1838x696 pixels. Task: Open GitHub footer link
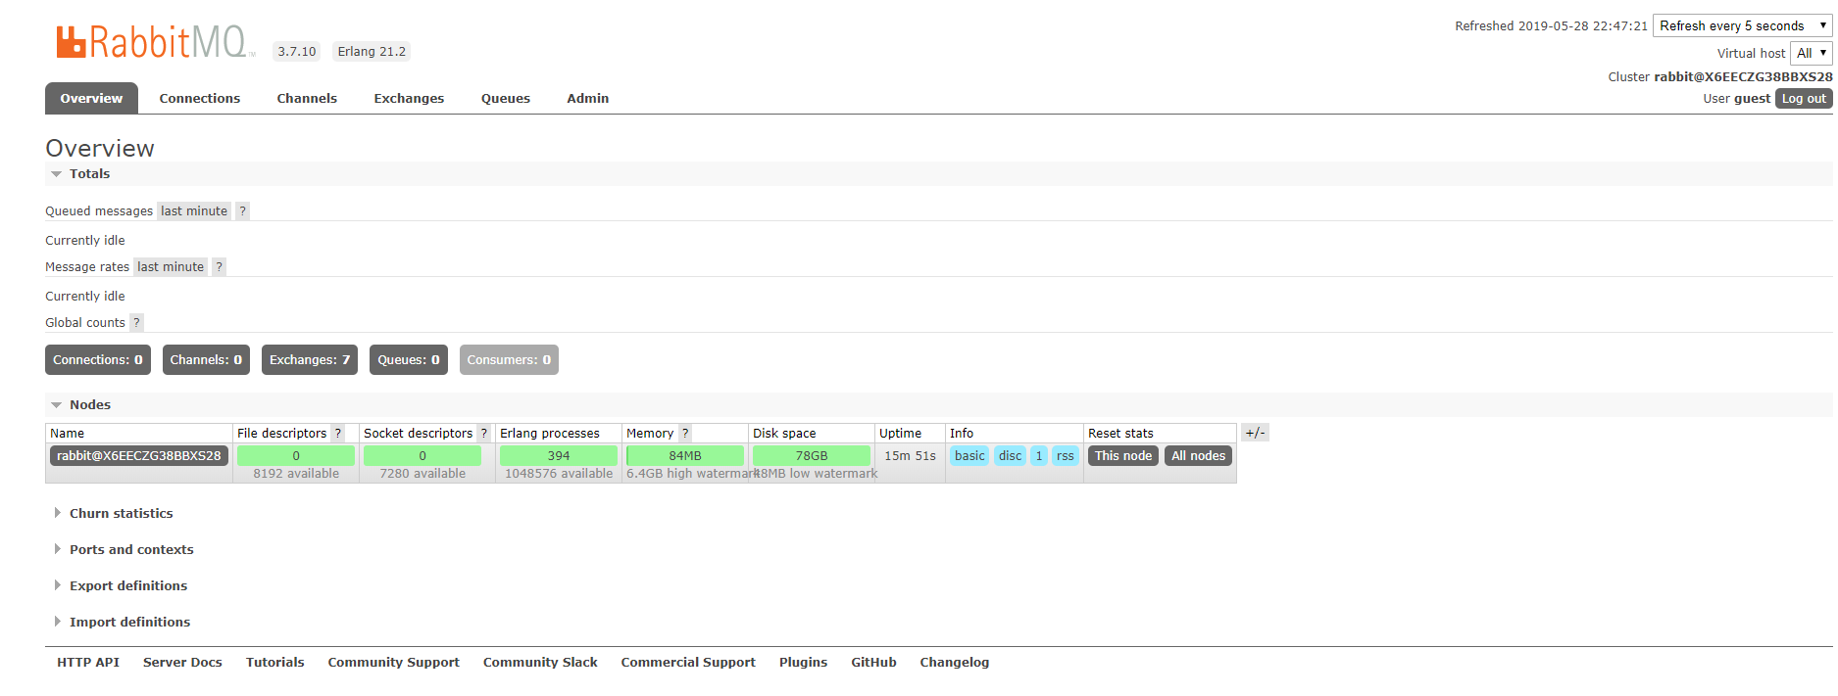coord(874,663)
